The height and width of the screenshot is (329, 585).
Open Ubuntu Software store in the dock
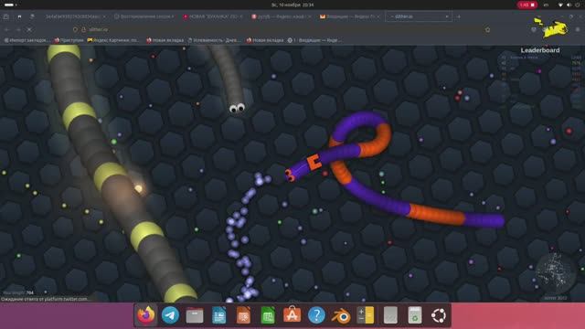tap(292, 315)
